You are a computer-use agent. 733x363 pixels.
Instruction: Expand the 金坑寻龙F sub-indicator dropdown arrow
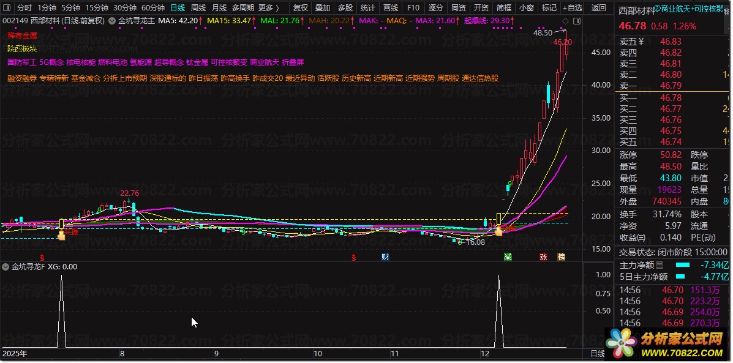[6, 267]
